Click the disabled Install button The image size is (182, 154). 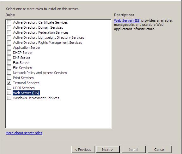[134, 150]
